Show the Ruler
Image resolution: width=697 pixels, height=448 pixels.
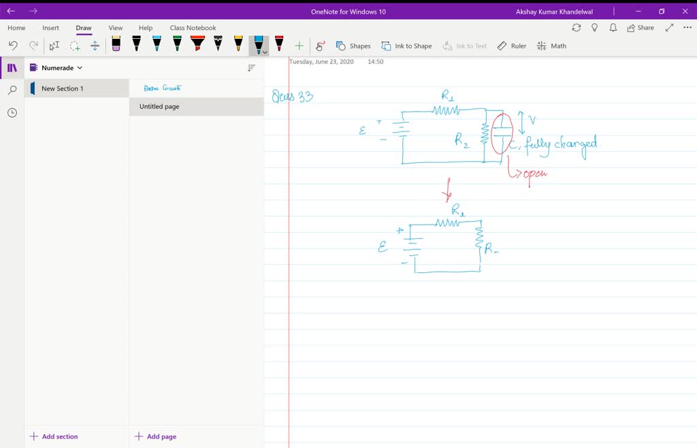511,46
